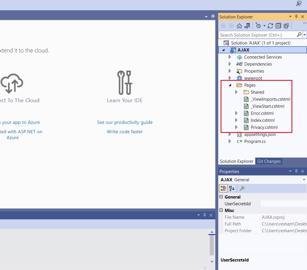Collapse the Misc category in Properties
Viewport: 307px width, 270px height.
click(221, 210)
